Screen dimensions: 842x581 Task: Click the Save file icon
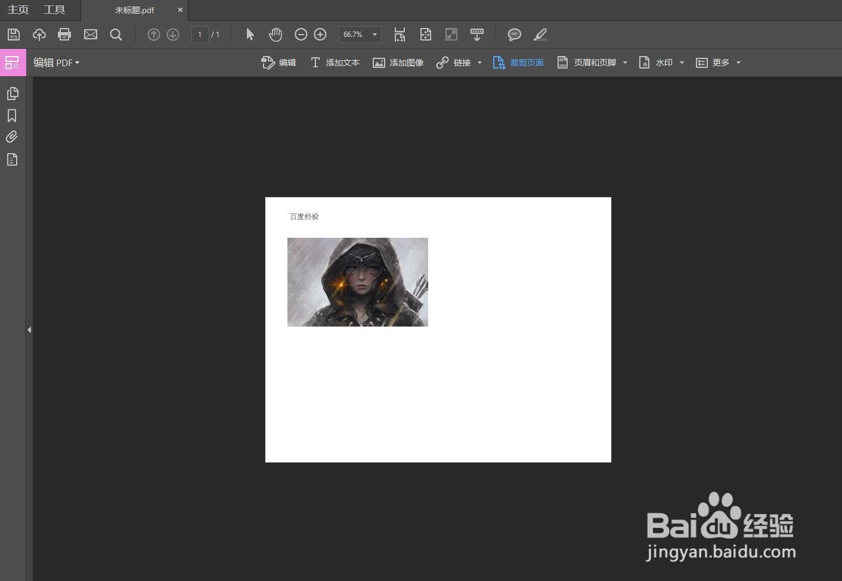[x=13, y=35]
